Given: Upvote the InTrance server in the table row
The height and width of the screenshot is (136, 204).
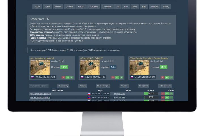Looking at the screenshot, I should pyautogui.click(x=171, y=97).
